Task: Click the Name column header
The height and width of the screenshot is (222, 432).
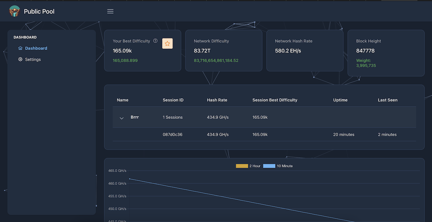Action: [123, 100]
